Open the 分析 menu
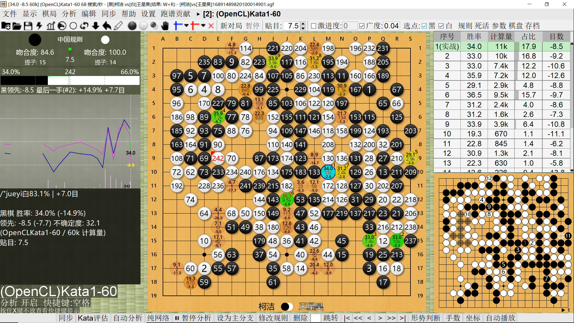 [x=69, y=14]
